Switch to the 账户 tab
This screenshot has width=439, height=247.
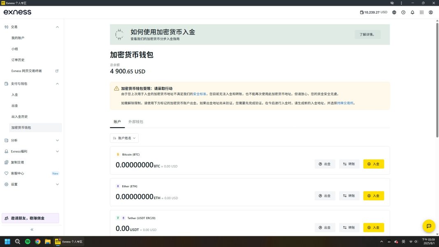point(117,122)
